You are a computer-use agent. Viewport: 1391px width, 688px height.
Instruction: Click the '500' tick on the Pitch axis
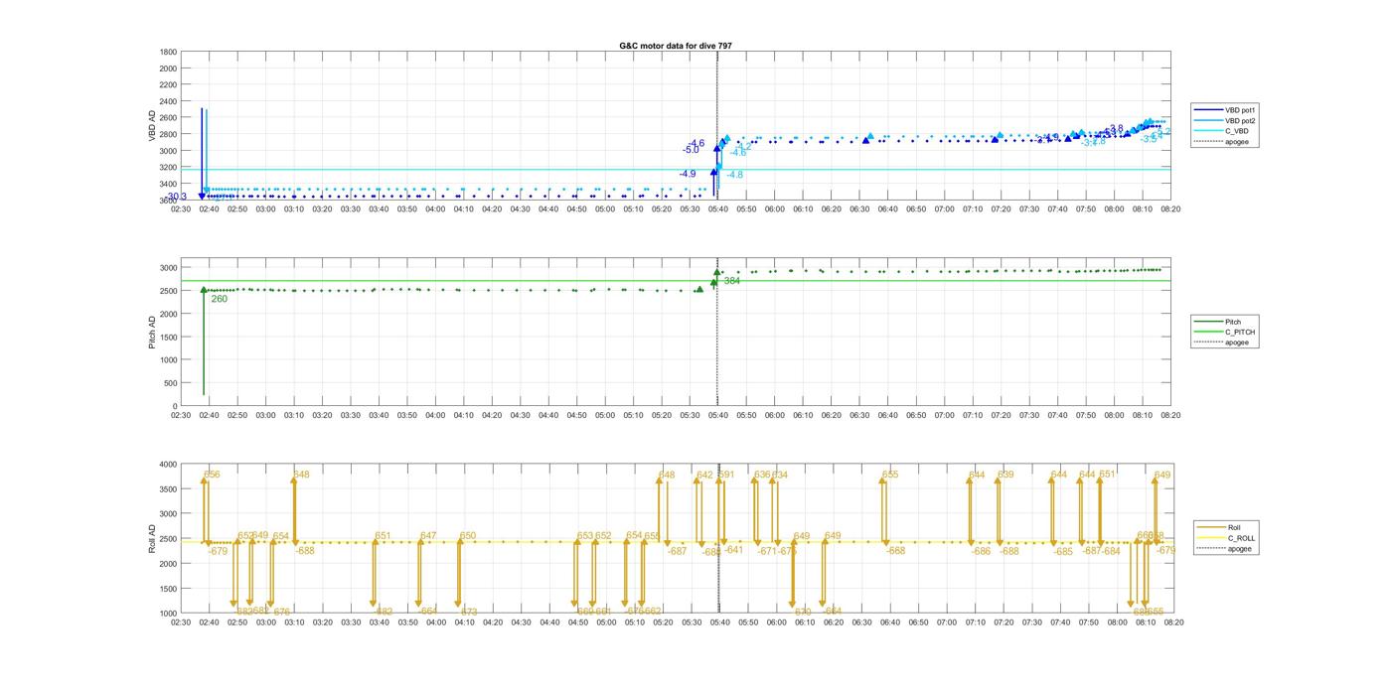pos(170,383)
